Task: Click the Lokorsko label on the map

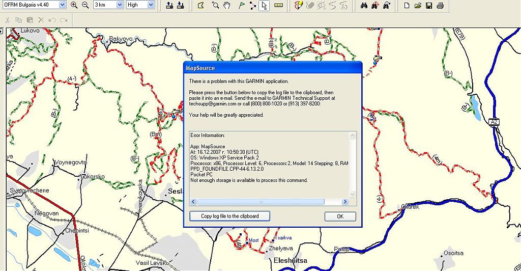Action: pyautogui.click(x=93, y=176)
